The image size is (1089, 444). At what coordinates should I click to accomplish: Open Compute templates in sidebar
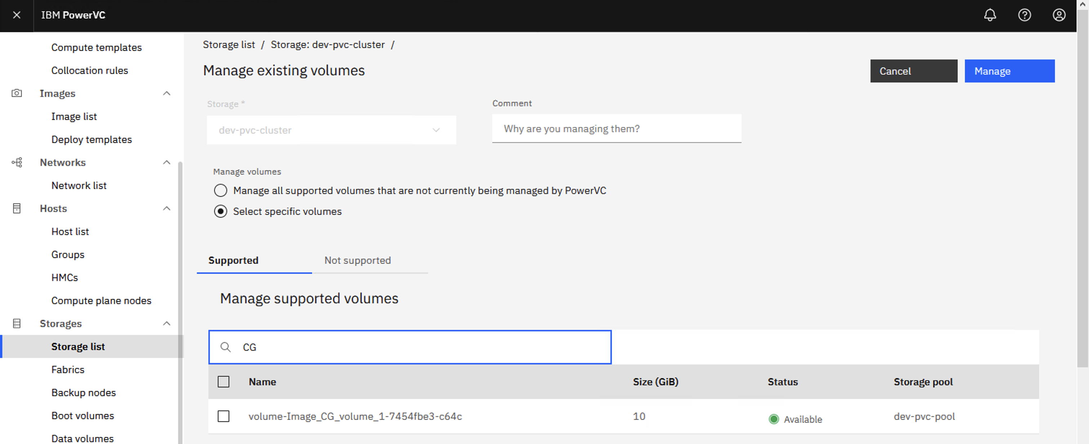(96, 48)
